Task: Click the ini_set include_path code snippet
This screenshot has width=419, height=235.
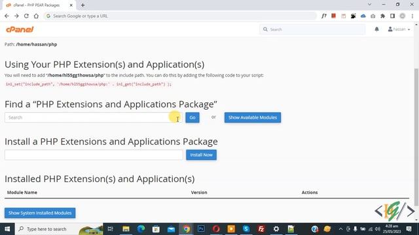Action: (x=88, y=84)
